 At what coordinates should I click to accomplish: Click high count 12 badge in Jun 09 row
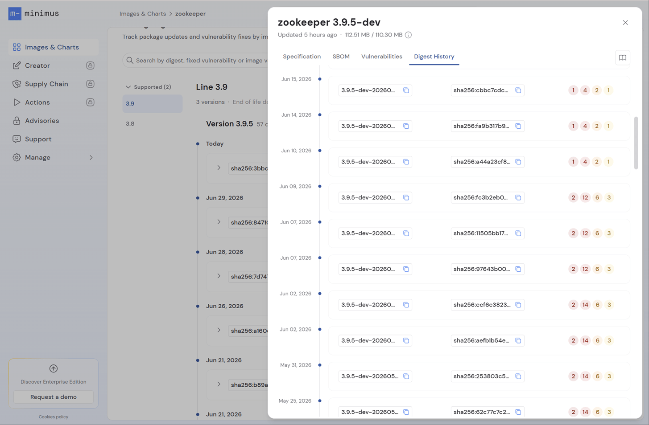tap(585, 197)
